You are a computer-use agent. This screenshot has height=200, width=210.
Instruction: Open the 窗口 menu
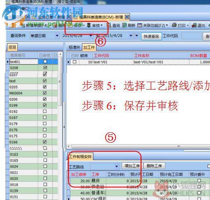point(25,9)
